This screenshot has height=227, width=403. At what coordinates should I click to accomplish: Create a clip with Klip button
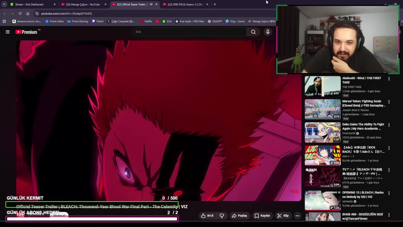(x=283, y=216)
